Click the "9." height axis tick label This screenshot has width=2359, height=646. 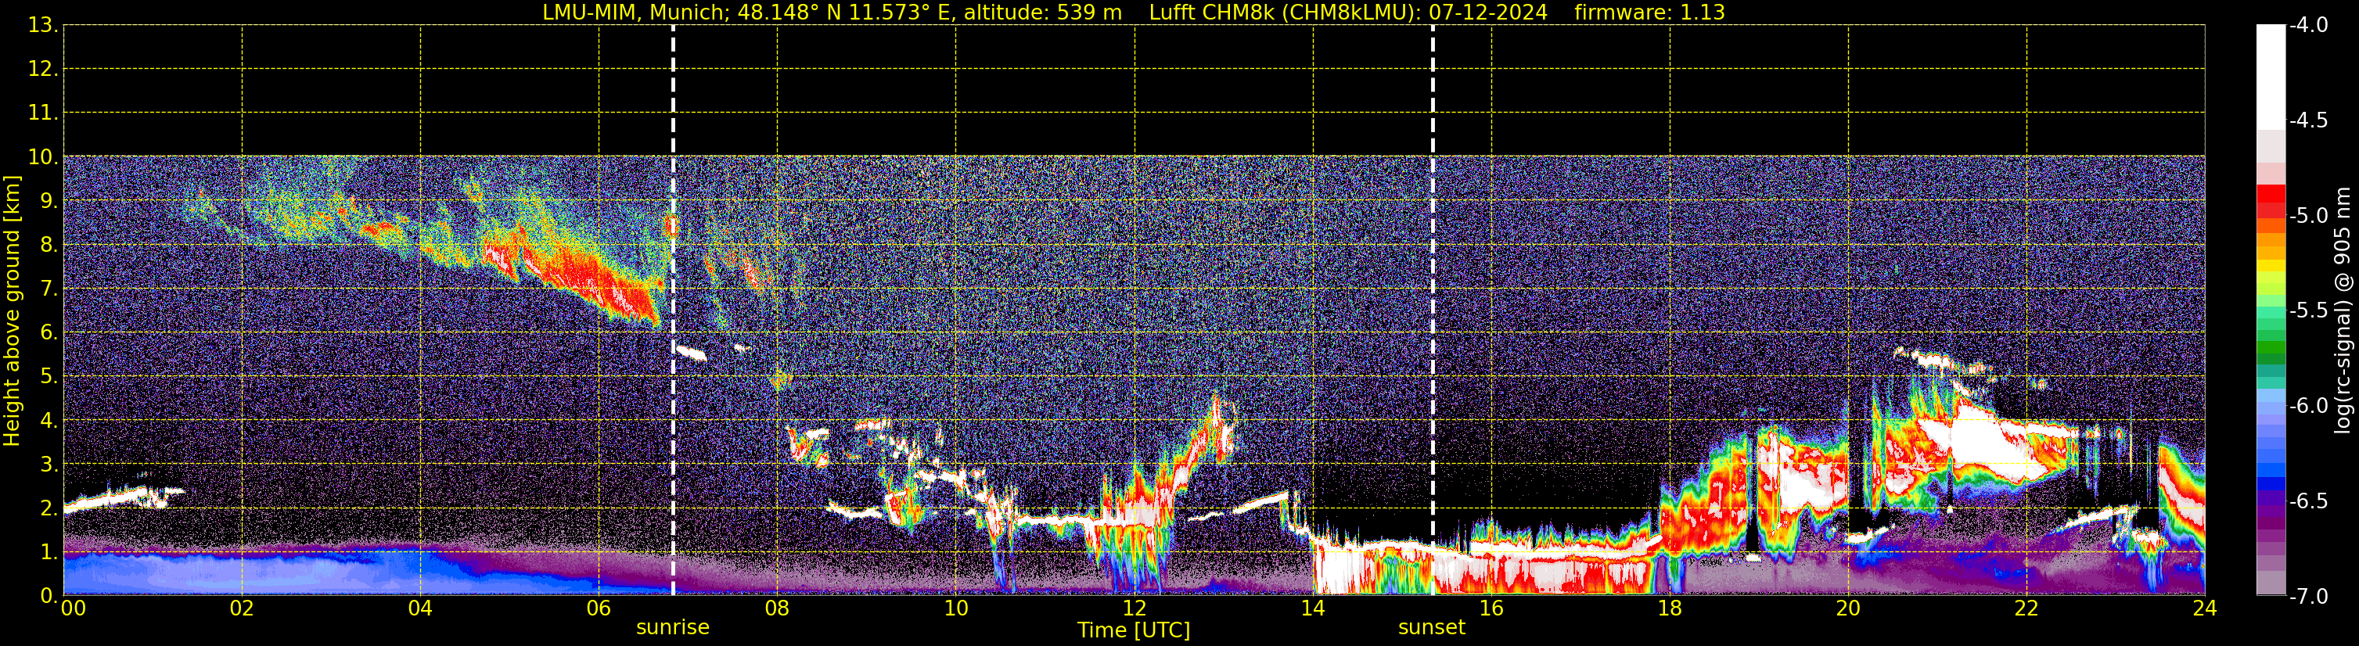[x=49, y=201]
